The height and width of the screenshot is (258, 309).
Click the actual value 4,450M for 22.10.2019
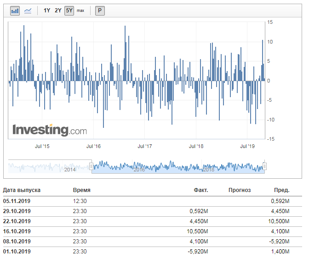(x=199, y=221)
